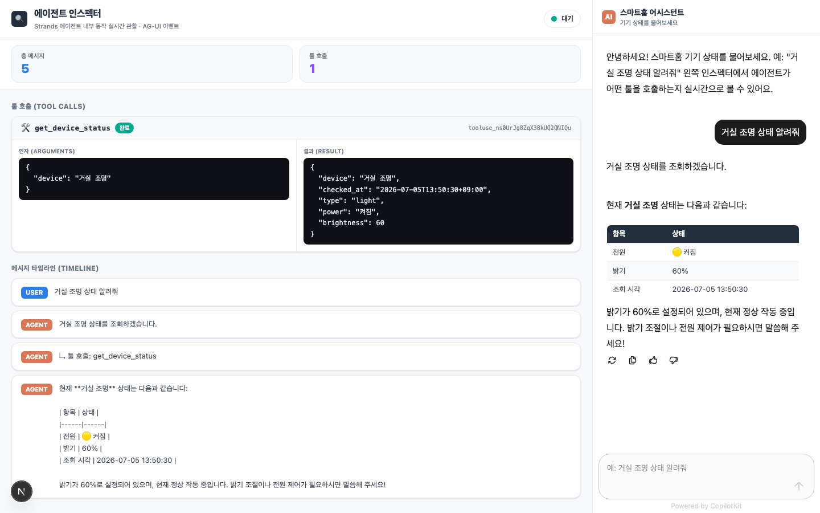Click the wrench icon beside get_device_status

26,128
